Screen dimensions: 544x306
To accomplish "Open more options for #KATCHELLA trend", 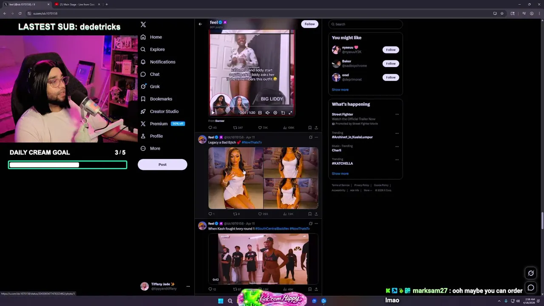I will point(397,159).
